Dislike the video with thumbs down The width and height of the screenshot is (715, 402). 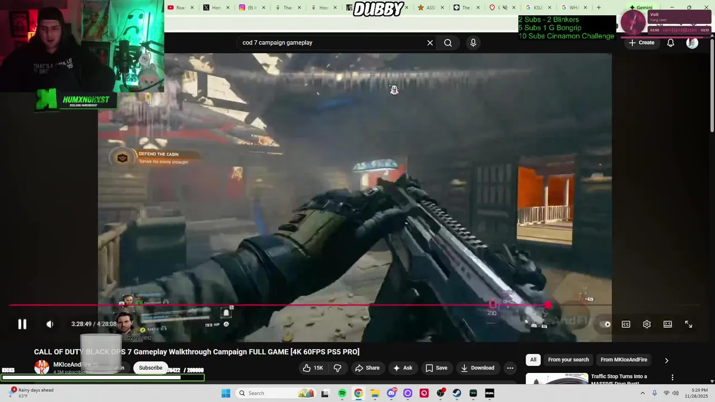pyautogui.click(x=337, y=368)
